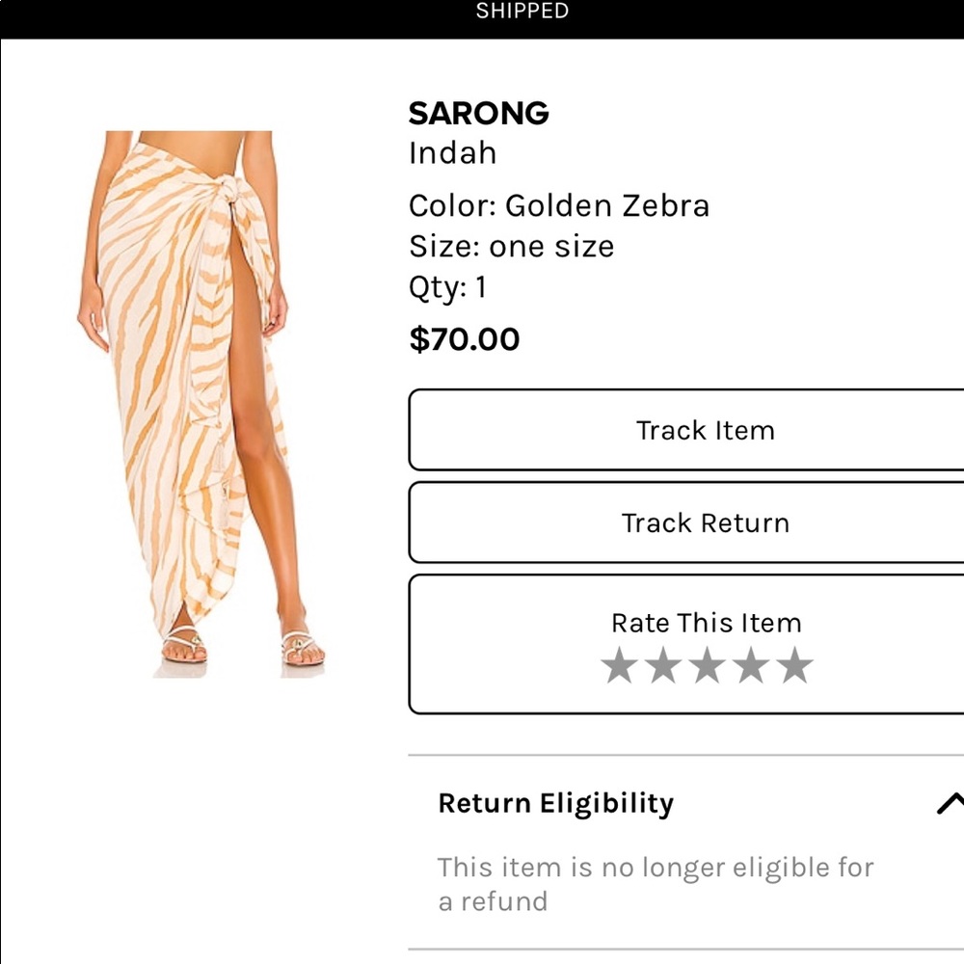This screenshot has height=964, width=964.
Task: Click the Rate This Item label
Action: point(706,623)
